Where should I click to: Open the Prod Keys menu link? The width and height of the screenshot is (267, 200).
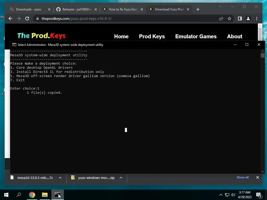[152, 36]
